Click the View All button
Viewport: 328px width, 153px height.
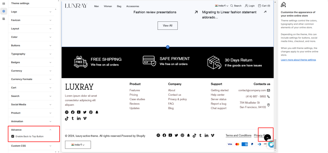[168, 26]
